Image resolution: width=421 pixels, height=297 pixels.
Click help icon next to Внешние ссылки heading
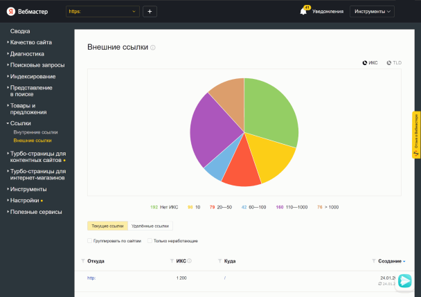pos(153,48)
